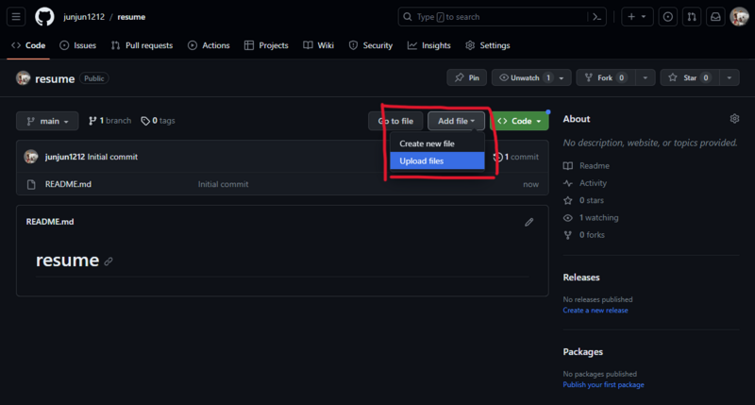Click Create a new release link

click(596, 311)
